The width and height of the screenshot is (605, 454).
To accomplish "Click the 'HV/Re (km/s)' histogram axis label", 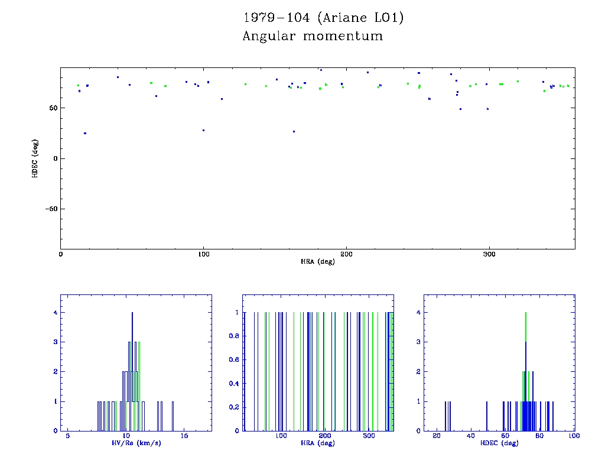I will pos(136,443).
